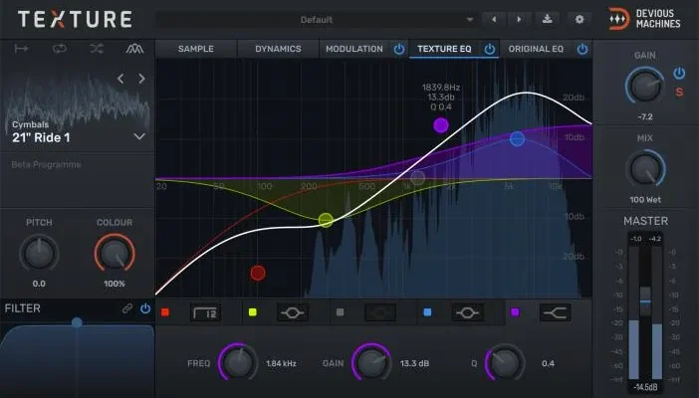Select the blue EQ node on the curve
Screen dimensions: 699x398
tap(517, 139)
